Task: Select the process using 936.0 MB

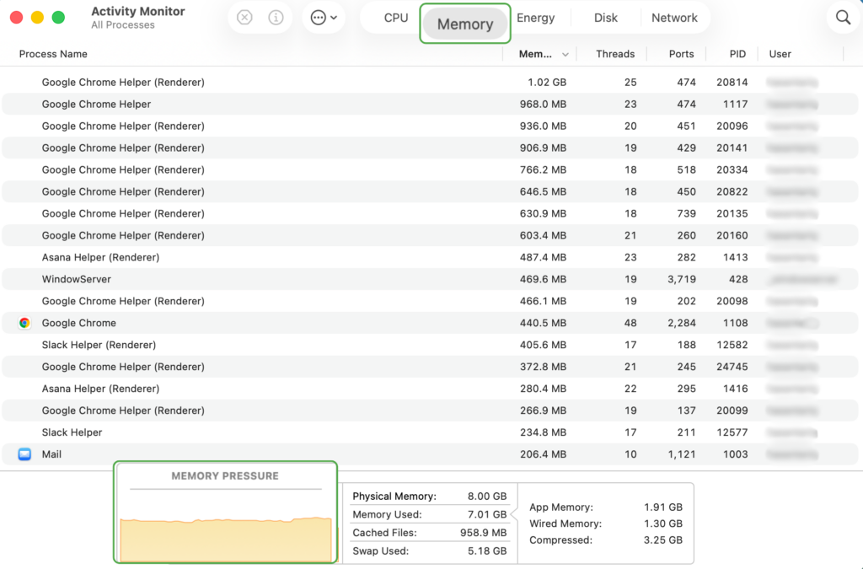Action: click(x=430, y=126)
